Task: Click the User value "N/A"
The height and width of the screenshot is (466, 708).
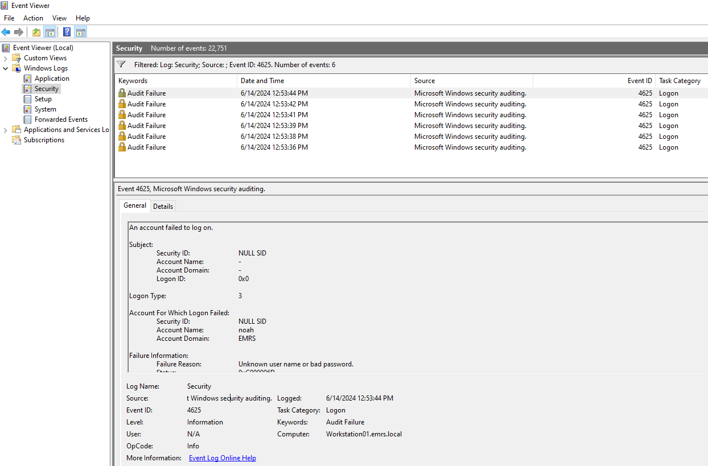Action: coord(194,434)
